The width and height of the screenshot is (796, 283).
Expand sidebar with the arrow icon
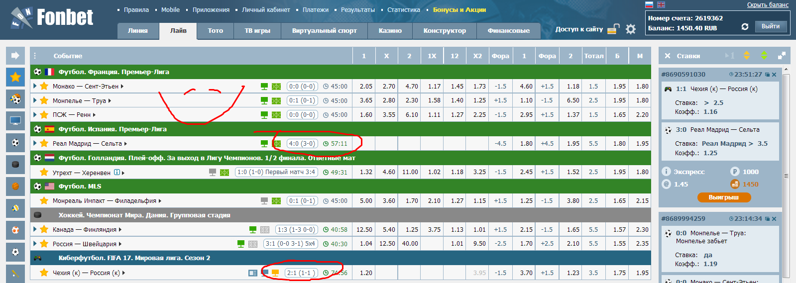tap(15, 55)
